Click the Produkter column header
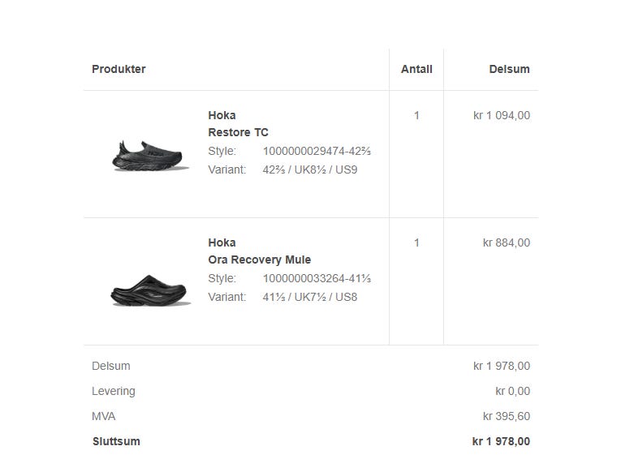The width and height of the screenshot is (634, 472). [119, 69]
